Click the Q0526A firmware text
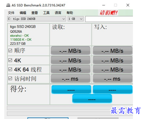Viewport: 143px width, 119px height. point(16,32)
